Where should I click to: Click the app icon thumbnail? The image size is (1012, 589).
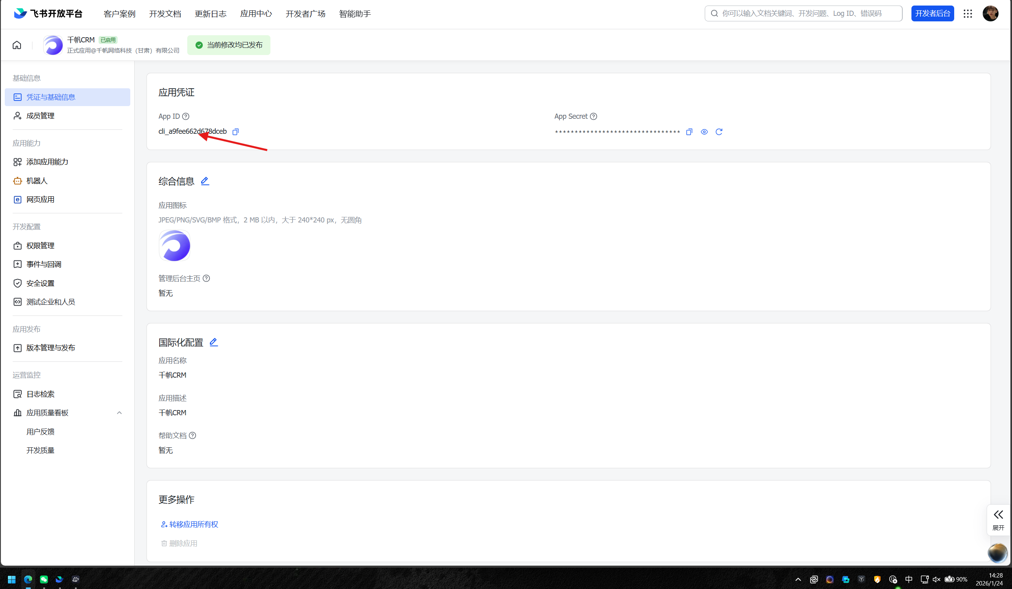click(x=174, y=246)
